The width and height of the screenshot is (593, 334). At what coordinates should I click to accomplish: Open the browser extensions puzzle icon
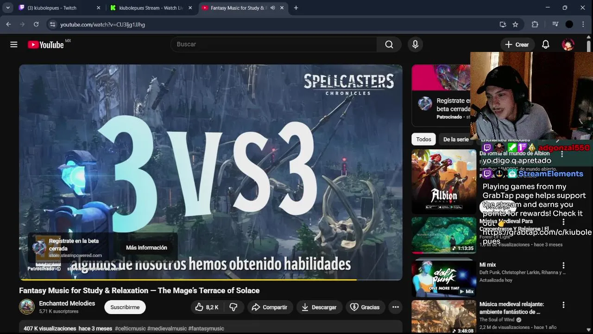coord(535,25)
